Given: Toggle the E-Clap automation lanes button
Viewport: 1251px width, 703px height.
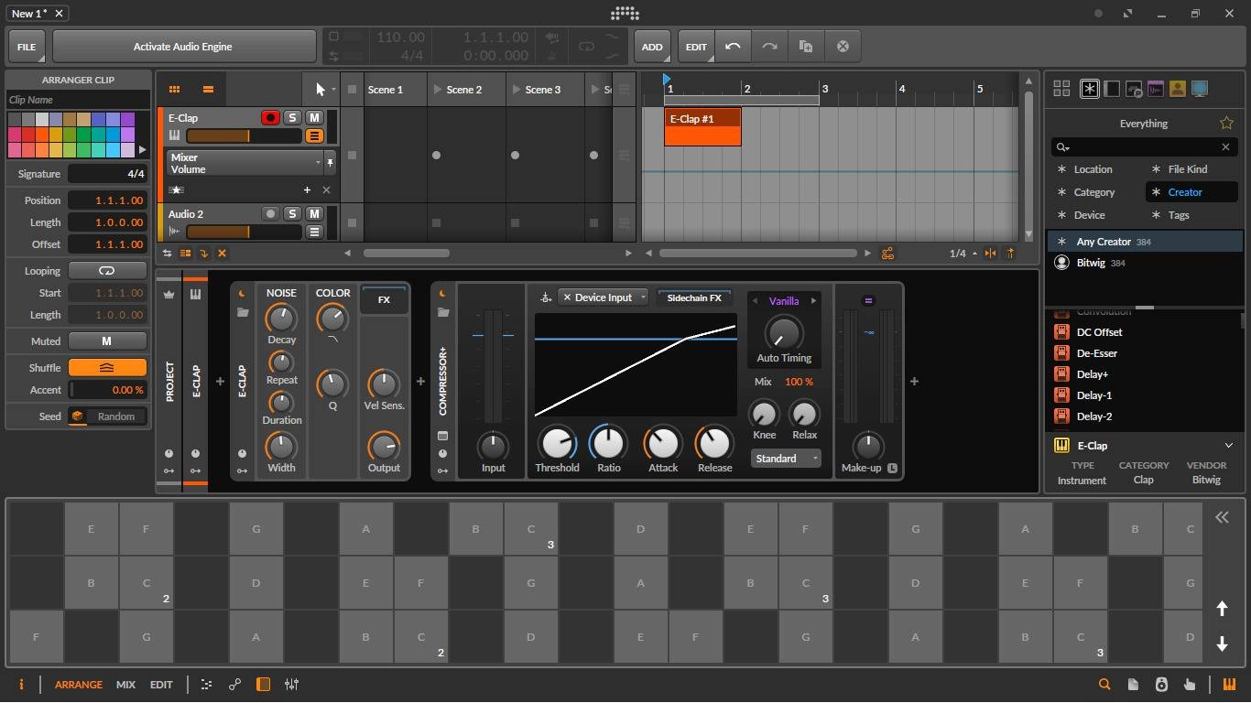Looking at the screenshot, I should (x=314, y=135).
